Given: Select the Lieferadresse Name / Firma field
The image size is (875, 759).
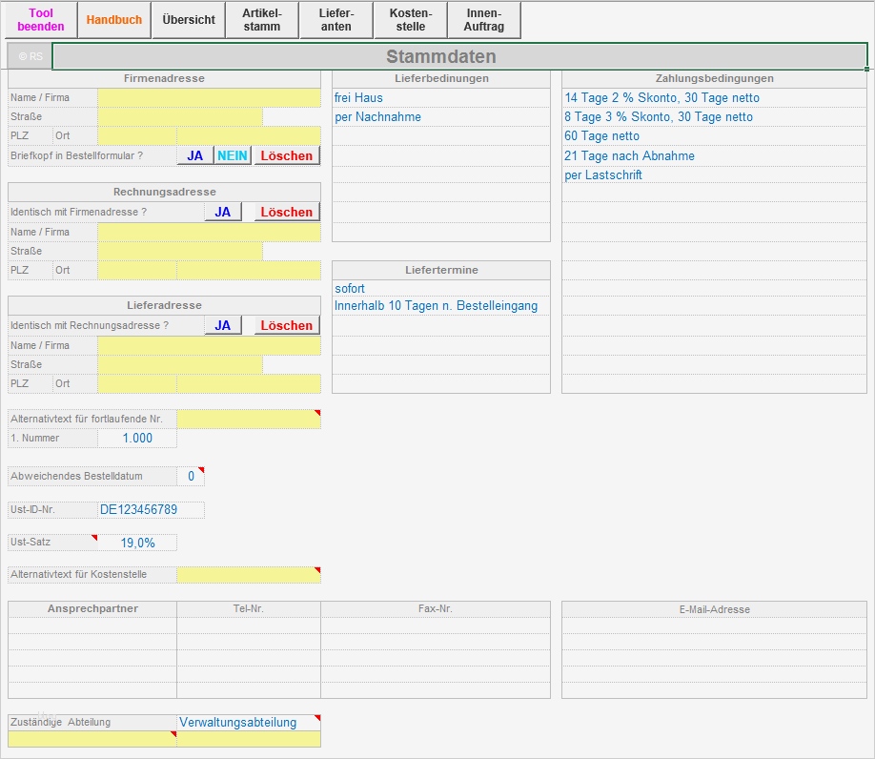Looking at the screenshot, I should coord(210,345).
